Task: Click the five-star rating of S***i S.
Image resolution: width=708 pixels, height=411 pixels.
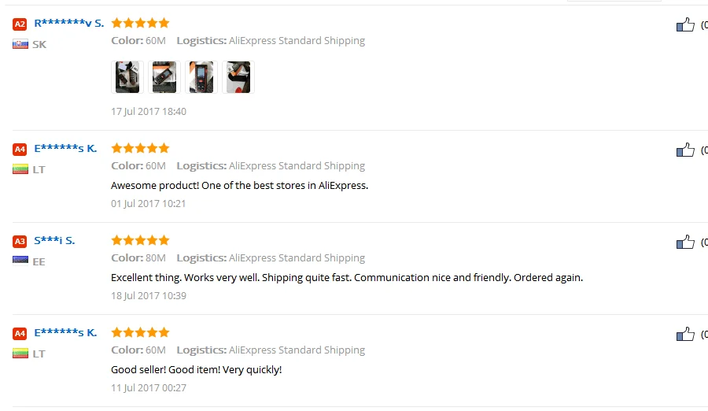Action: click(141, 240)
